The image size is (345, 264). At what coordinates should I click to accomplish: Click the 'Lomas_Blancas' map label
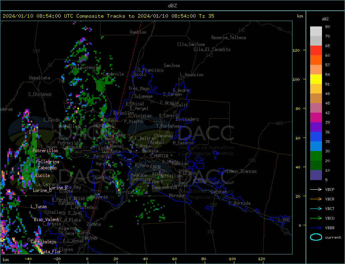242,171
